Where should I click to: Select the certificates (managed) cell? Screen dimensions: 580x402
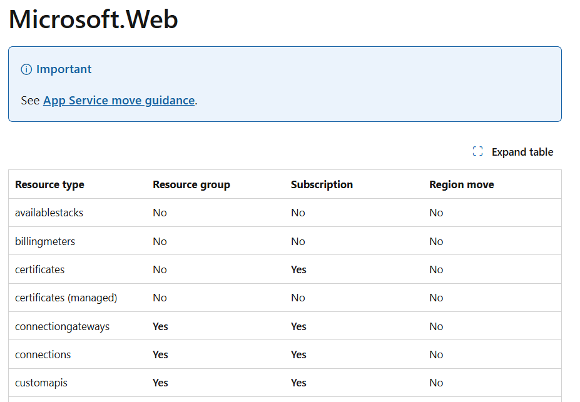pyautogui.click(x=66, y=298)
